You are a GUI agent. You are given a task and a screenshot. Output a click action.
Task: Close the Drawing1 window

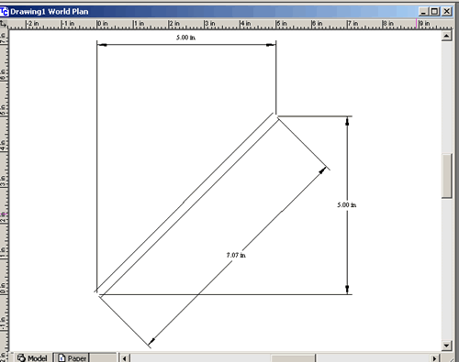pyautogui.click(x=446, y=12)
